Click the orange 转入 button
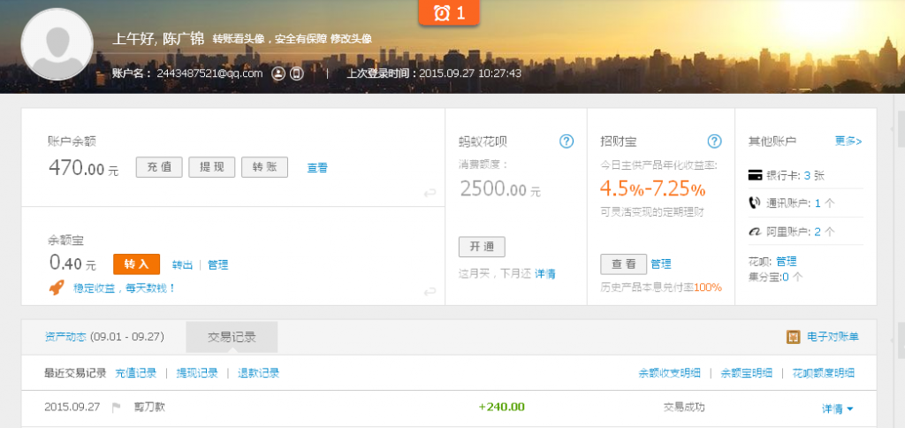This screenshot has height=428, width=905. click(136, 264)
